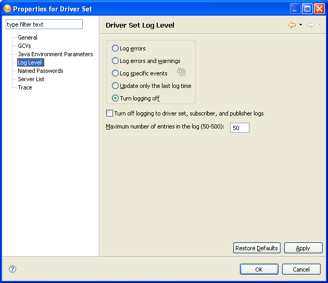Enable Turn off logging to driver set checkbox

pyautogui.click(x=109, y=113)
